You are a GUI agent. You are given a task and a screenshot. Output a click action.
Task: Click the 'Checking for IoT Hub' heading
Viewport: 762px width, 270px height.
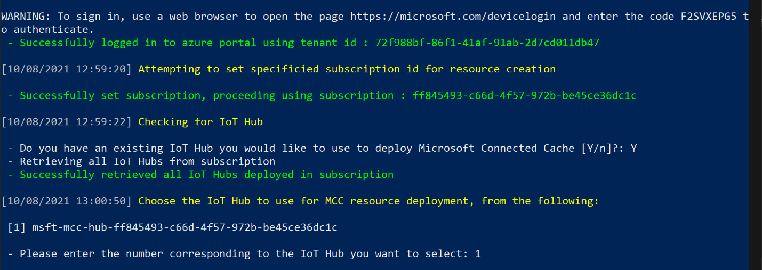(x=200, y=122)
